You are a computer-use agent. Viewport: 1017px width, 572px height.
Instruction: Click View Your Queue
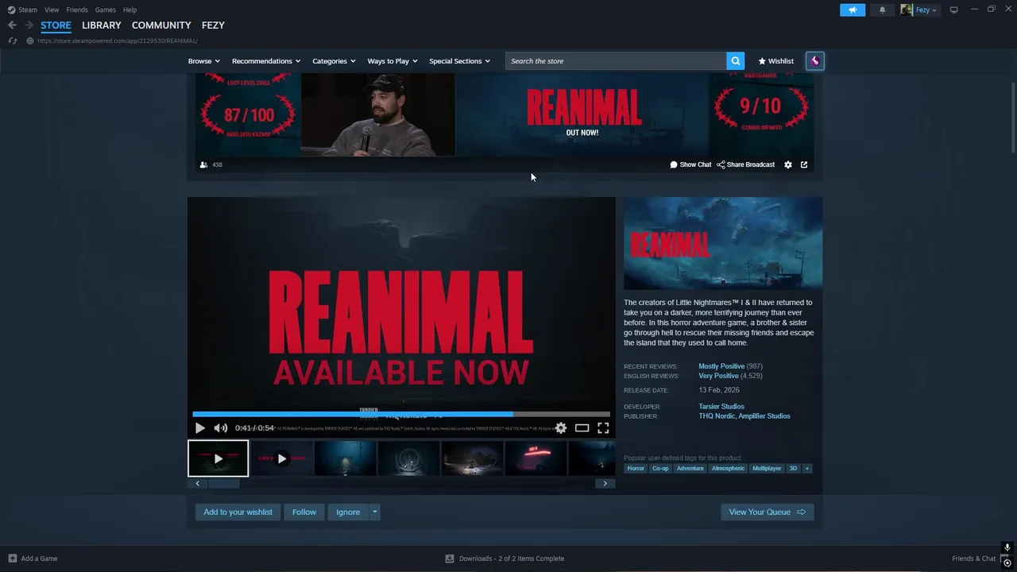tap(768, 512)
